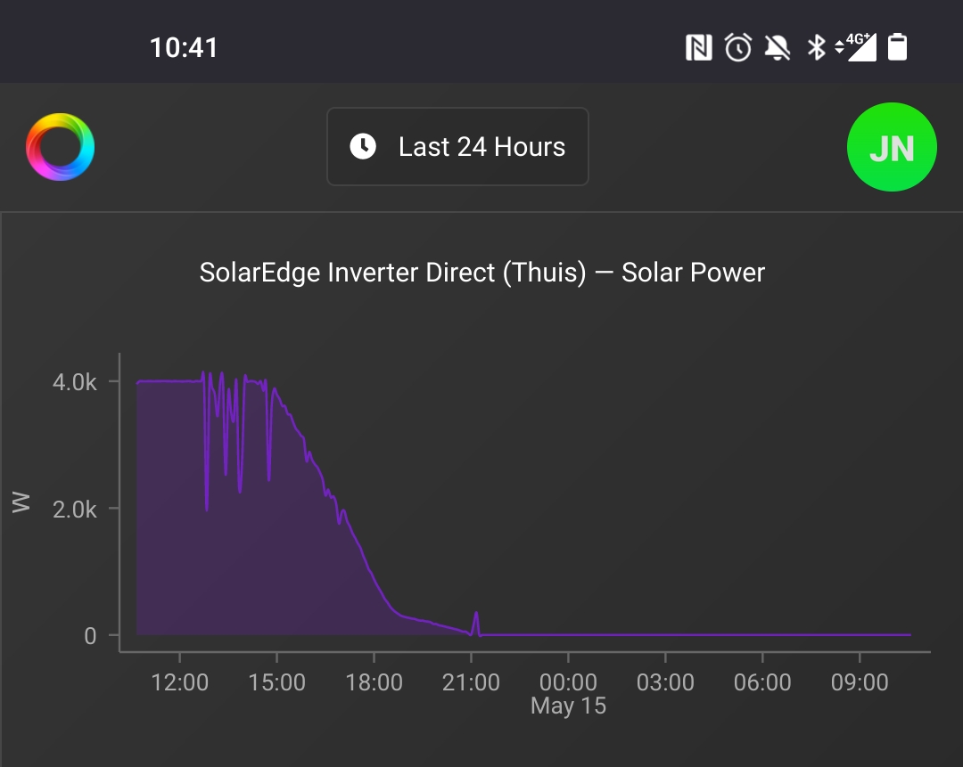The height and width of the screenshot is (767, 963).
Task: Click the 12:00 x-axis tick label
Action: (179, 682)
